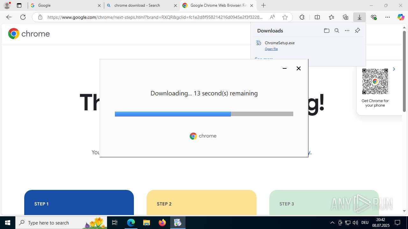Screen dimensions: 408x229
Task: Open the Extensions puzzle icon
Action: [302, 17]
